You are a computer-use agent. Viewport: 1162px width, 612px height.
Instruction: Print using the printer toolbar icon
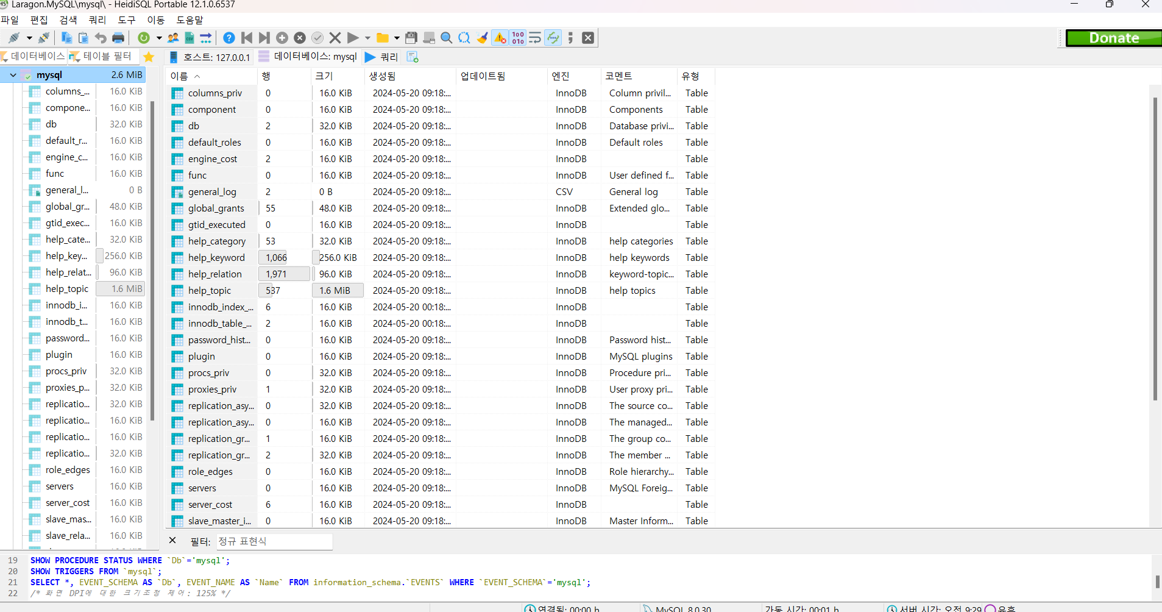click(x=118, y=38)
